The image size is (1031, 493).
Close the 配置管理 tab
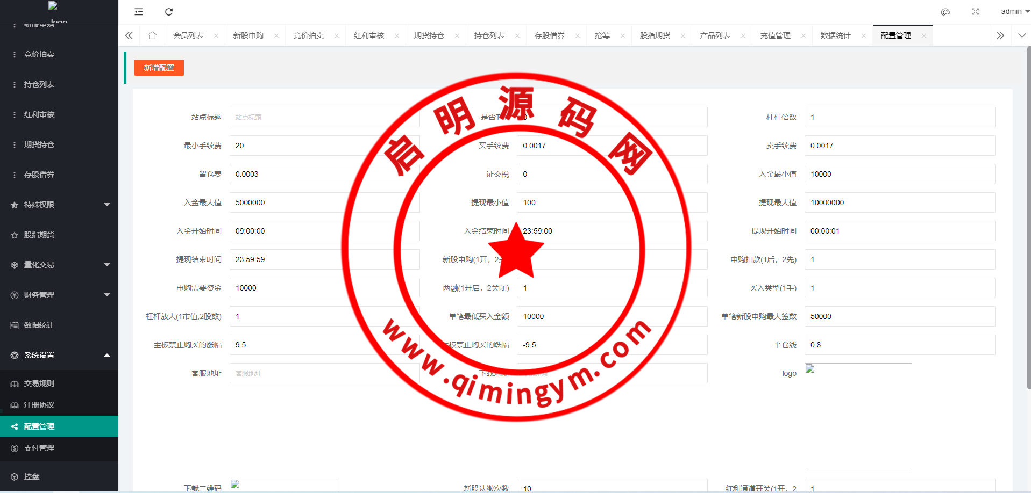pyautogui.click(x=924, y=36)
